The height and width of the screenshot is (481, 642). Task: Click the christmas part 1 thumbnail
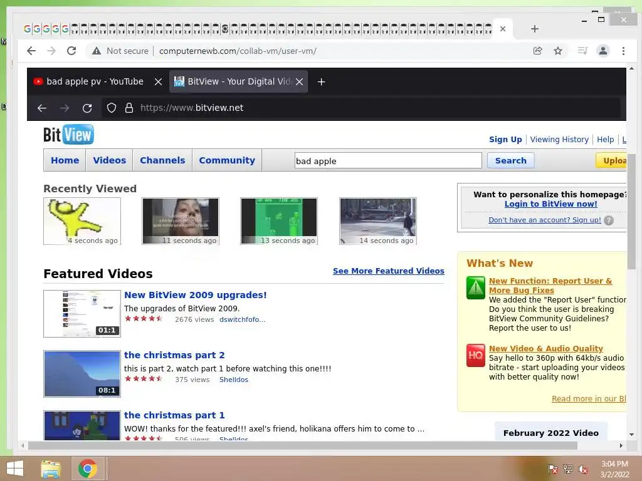(x=82, y=425)
